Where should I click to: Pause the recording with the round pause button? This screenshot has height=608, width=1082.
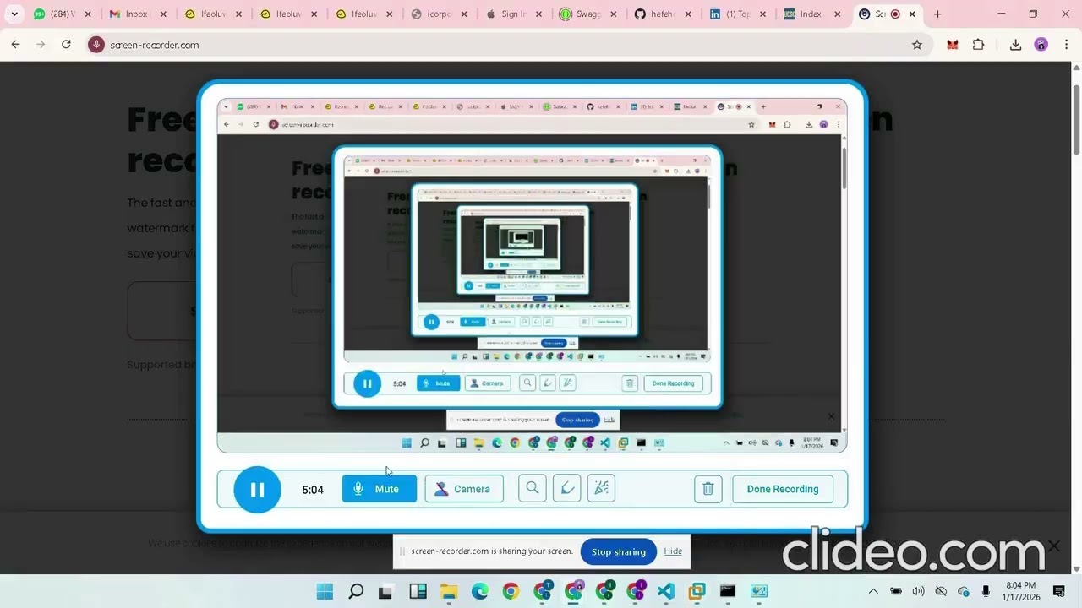click(x=257, y=489)
